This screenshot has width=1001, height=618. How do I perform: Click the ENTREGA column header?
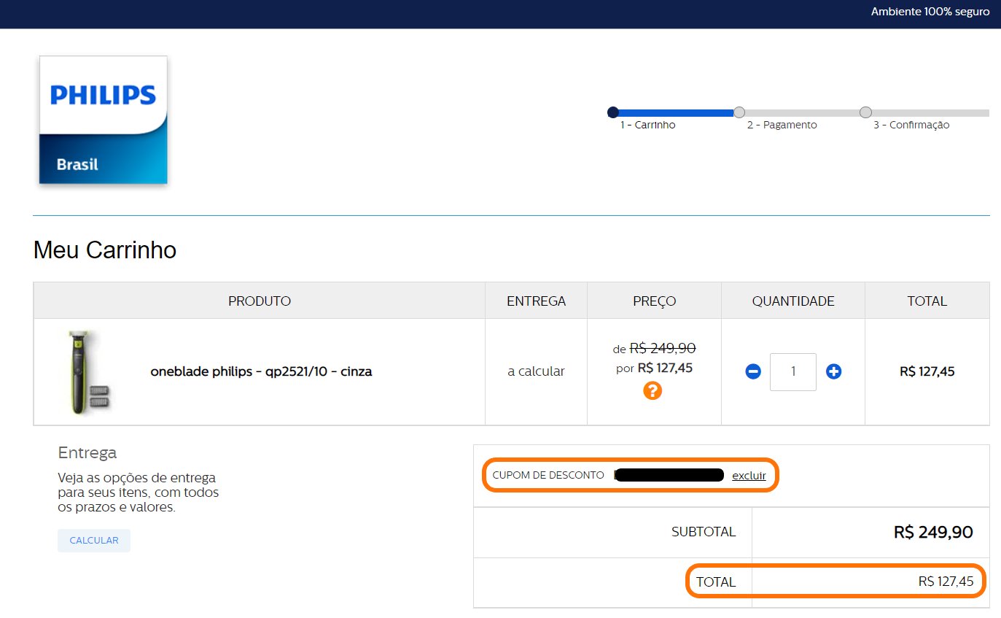point(536,301)
